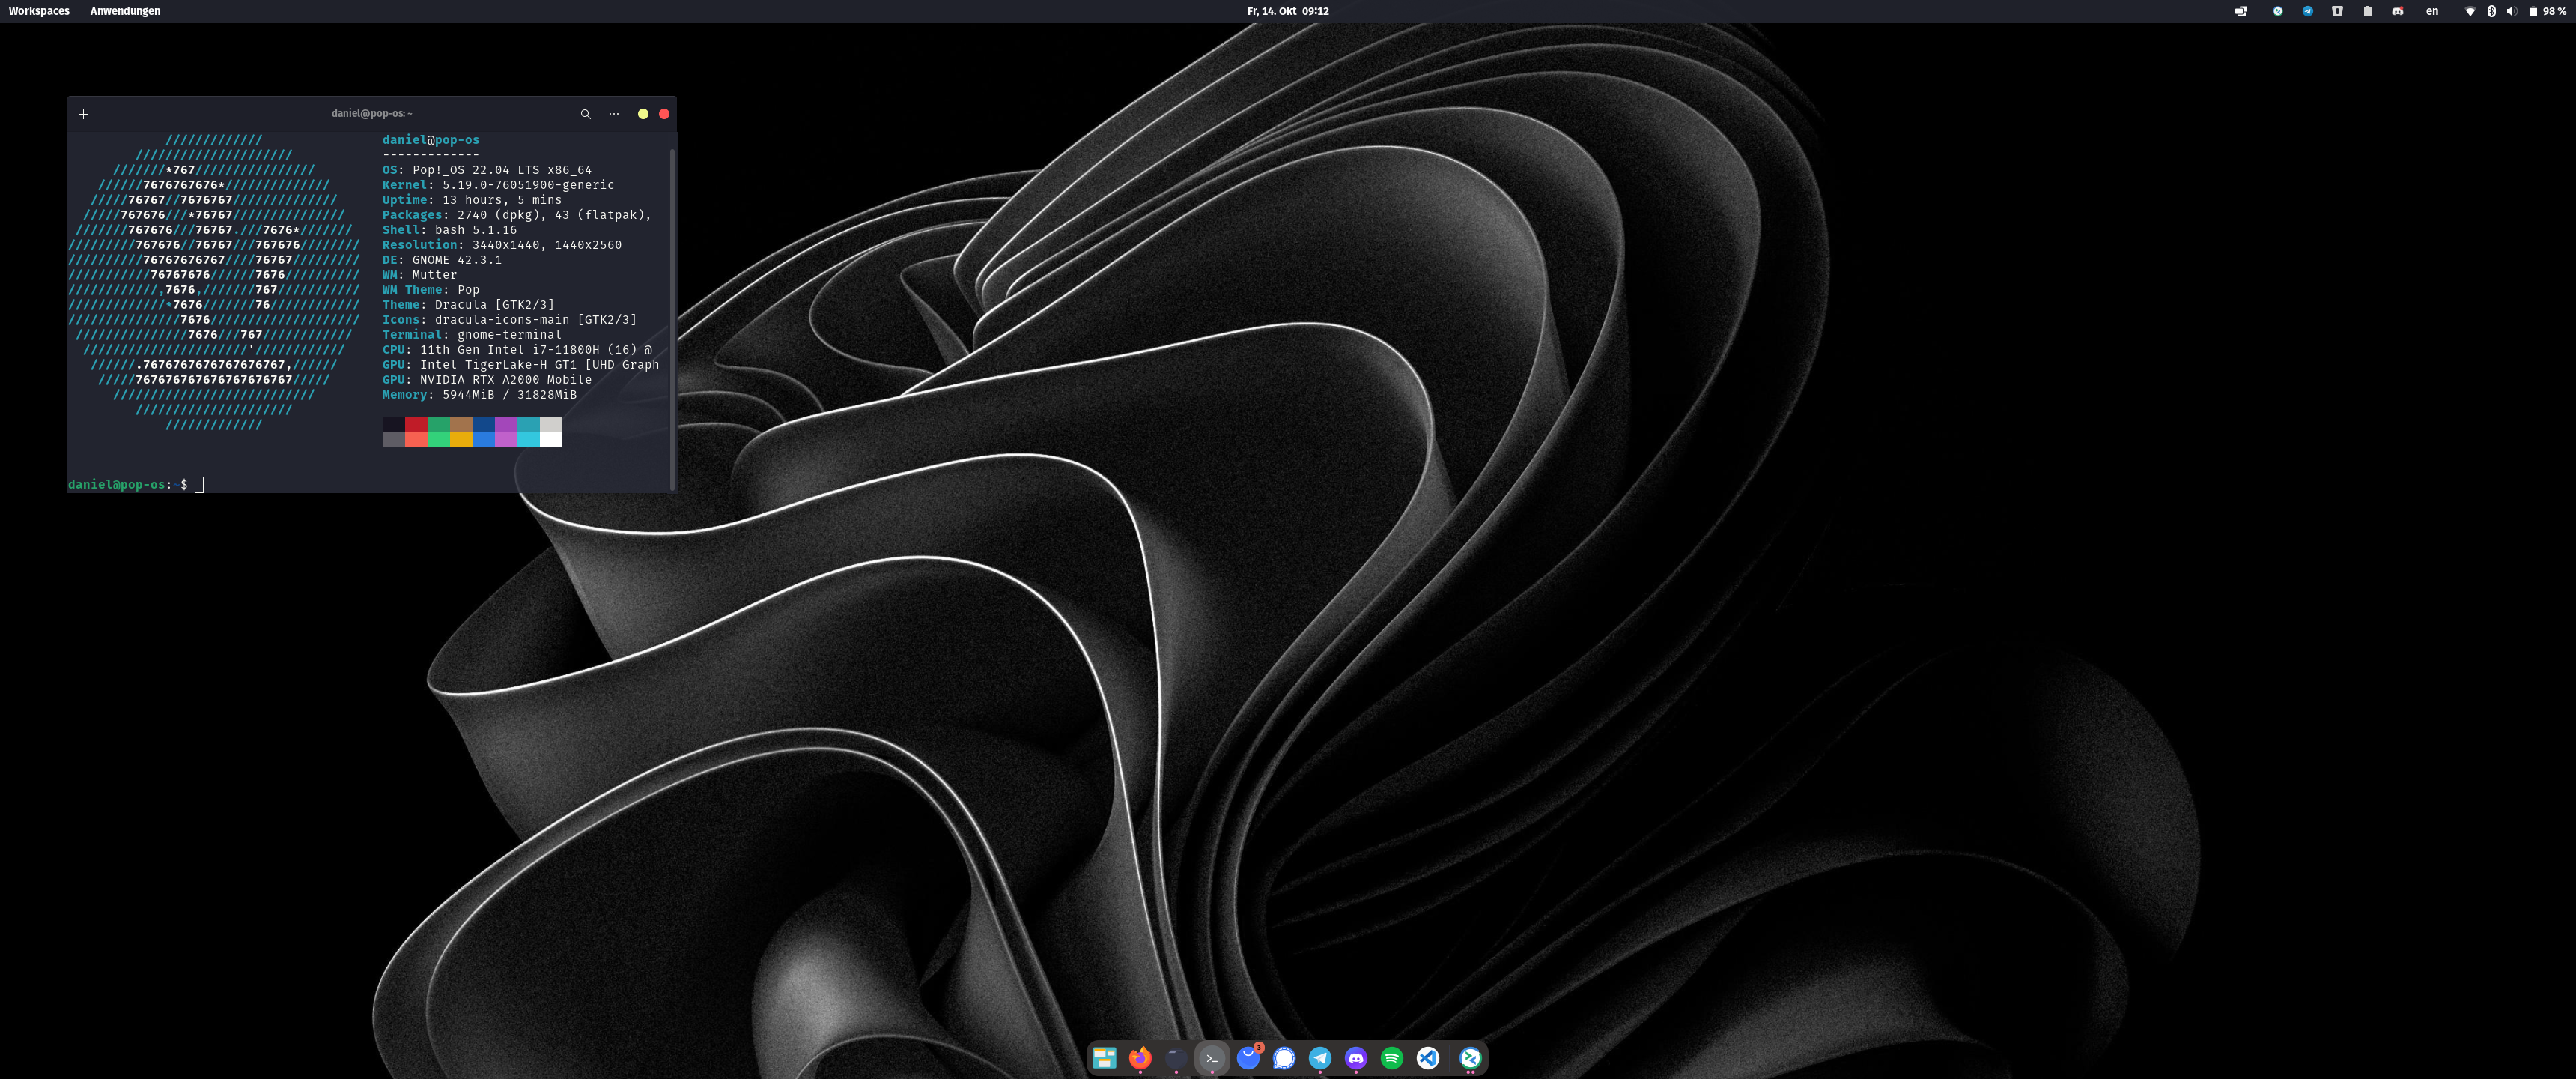
Task: Toggle Bluetooth via the tray icon
Action: point(2492,11)
